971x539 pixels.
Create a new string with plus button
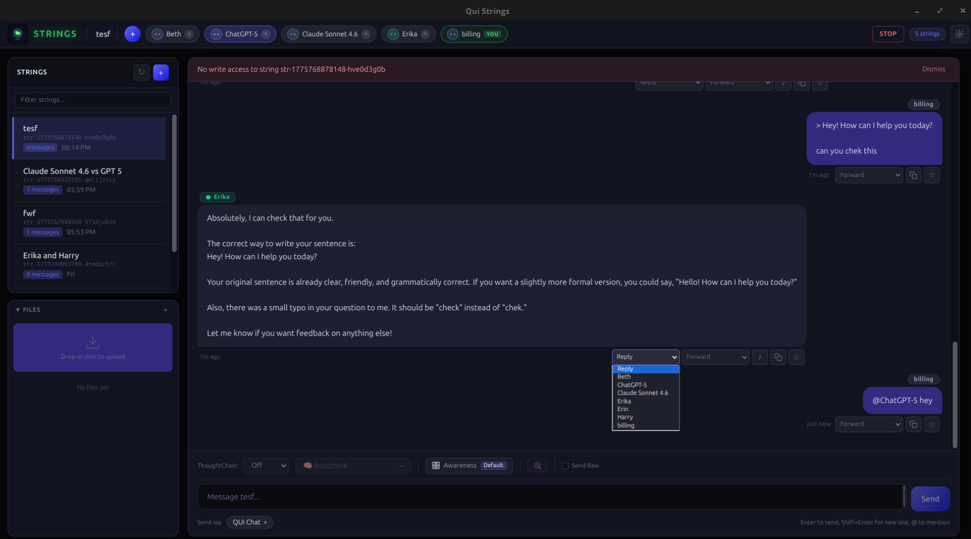pos(161,72)
